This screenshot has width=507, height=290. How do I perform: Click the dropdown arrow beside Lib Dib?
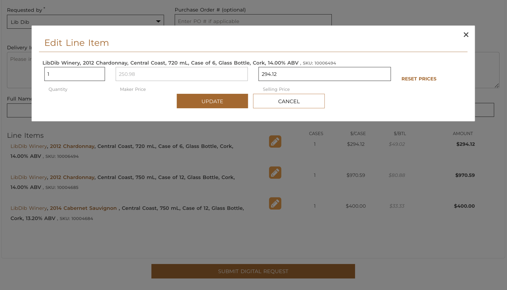[158, 21]
